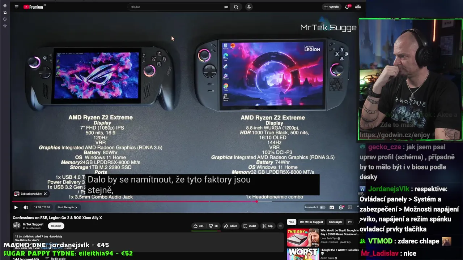Click the '144 komentářů' comments count
This screenshot has height=260, width=463.
25,259
